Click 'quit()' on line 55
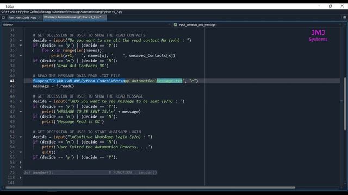 [x=49, y=152]
